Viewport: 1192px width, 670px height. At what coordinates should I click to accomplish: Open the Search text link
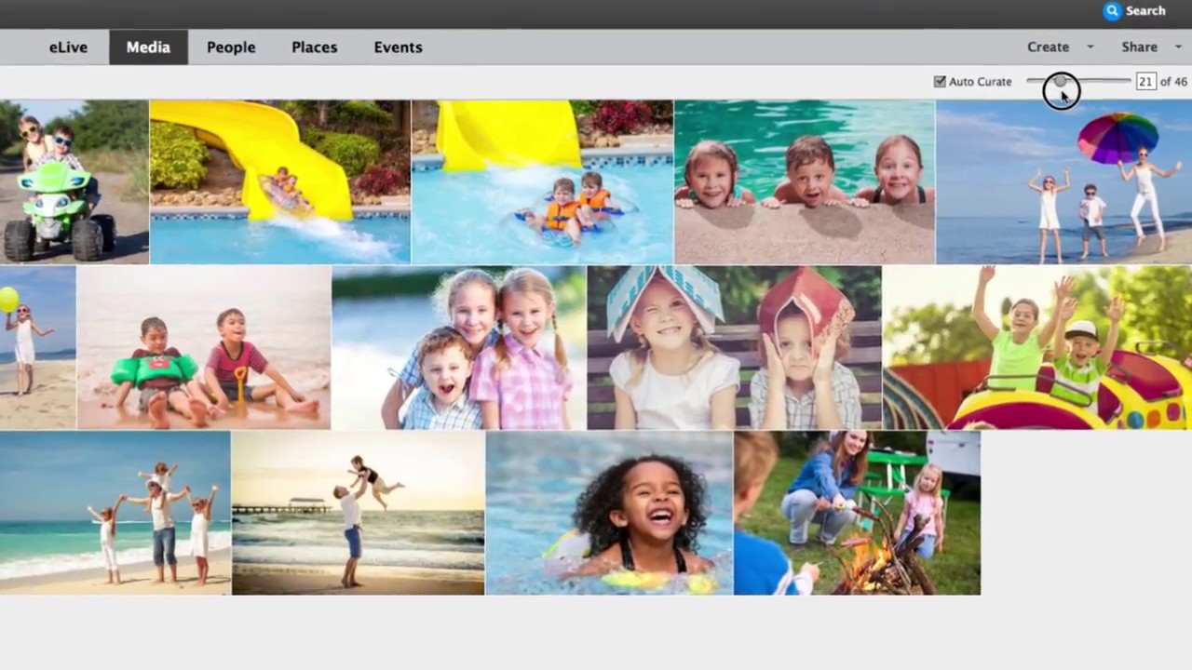point(1145,11)
